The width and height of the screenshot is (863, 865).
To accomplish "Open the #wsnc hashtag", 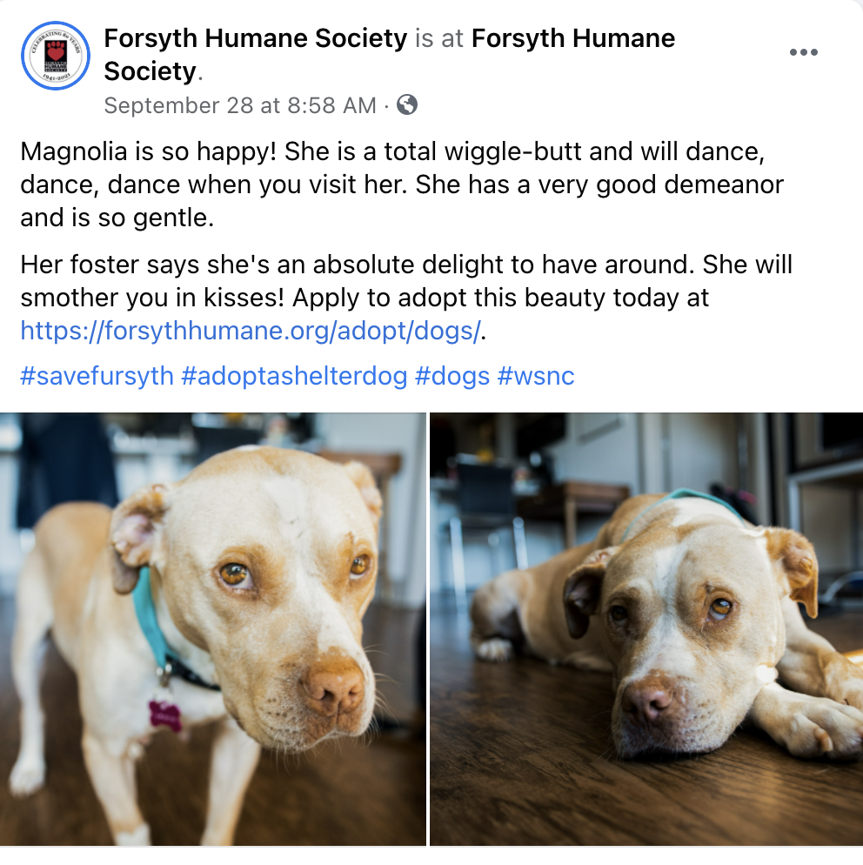I will pyautogui.click(x=536, y=376).
